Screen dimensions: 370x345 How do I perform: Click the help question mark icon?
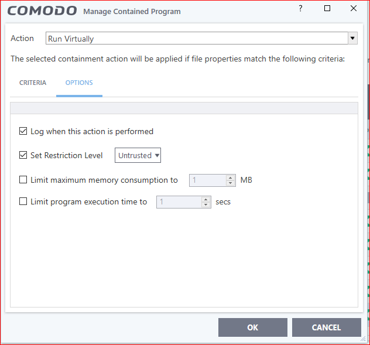300,9
